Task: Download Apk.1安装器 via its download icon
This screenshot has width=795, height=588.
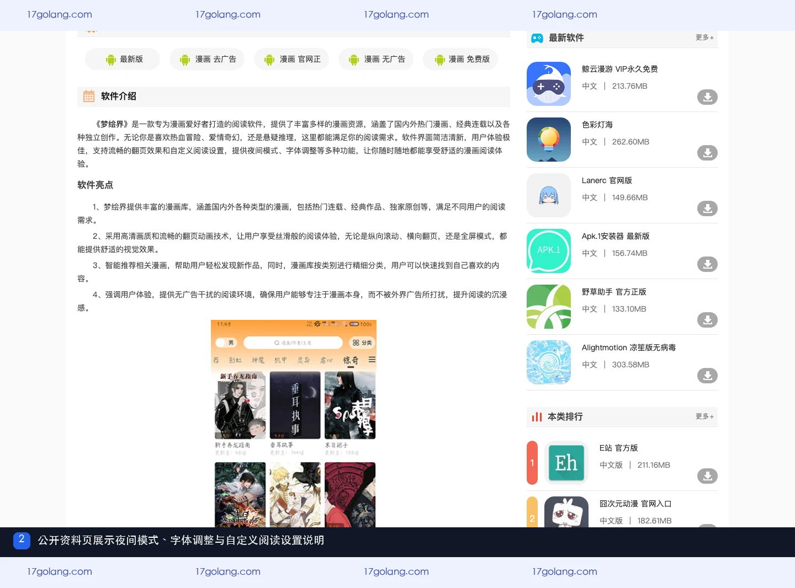Action: pos(707,264)
